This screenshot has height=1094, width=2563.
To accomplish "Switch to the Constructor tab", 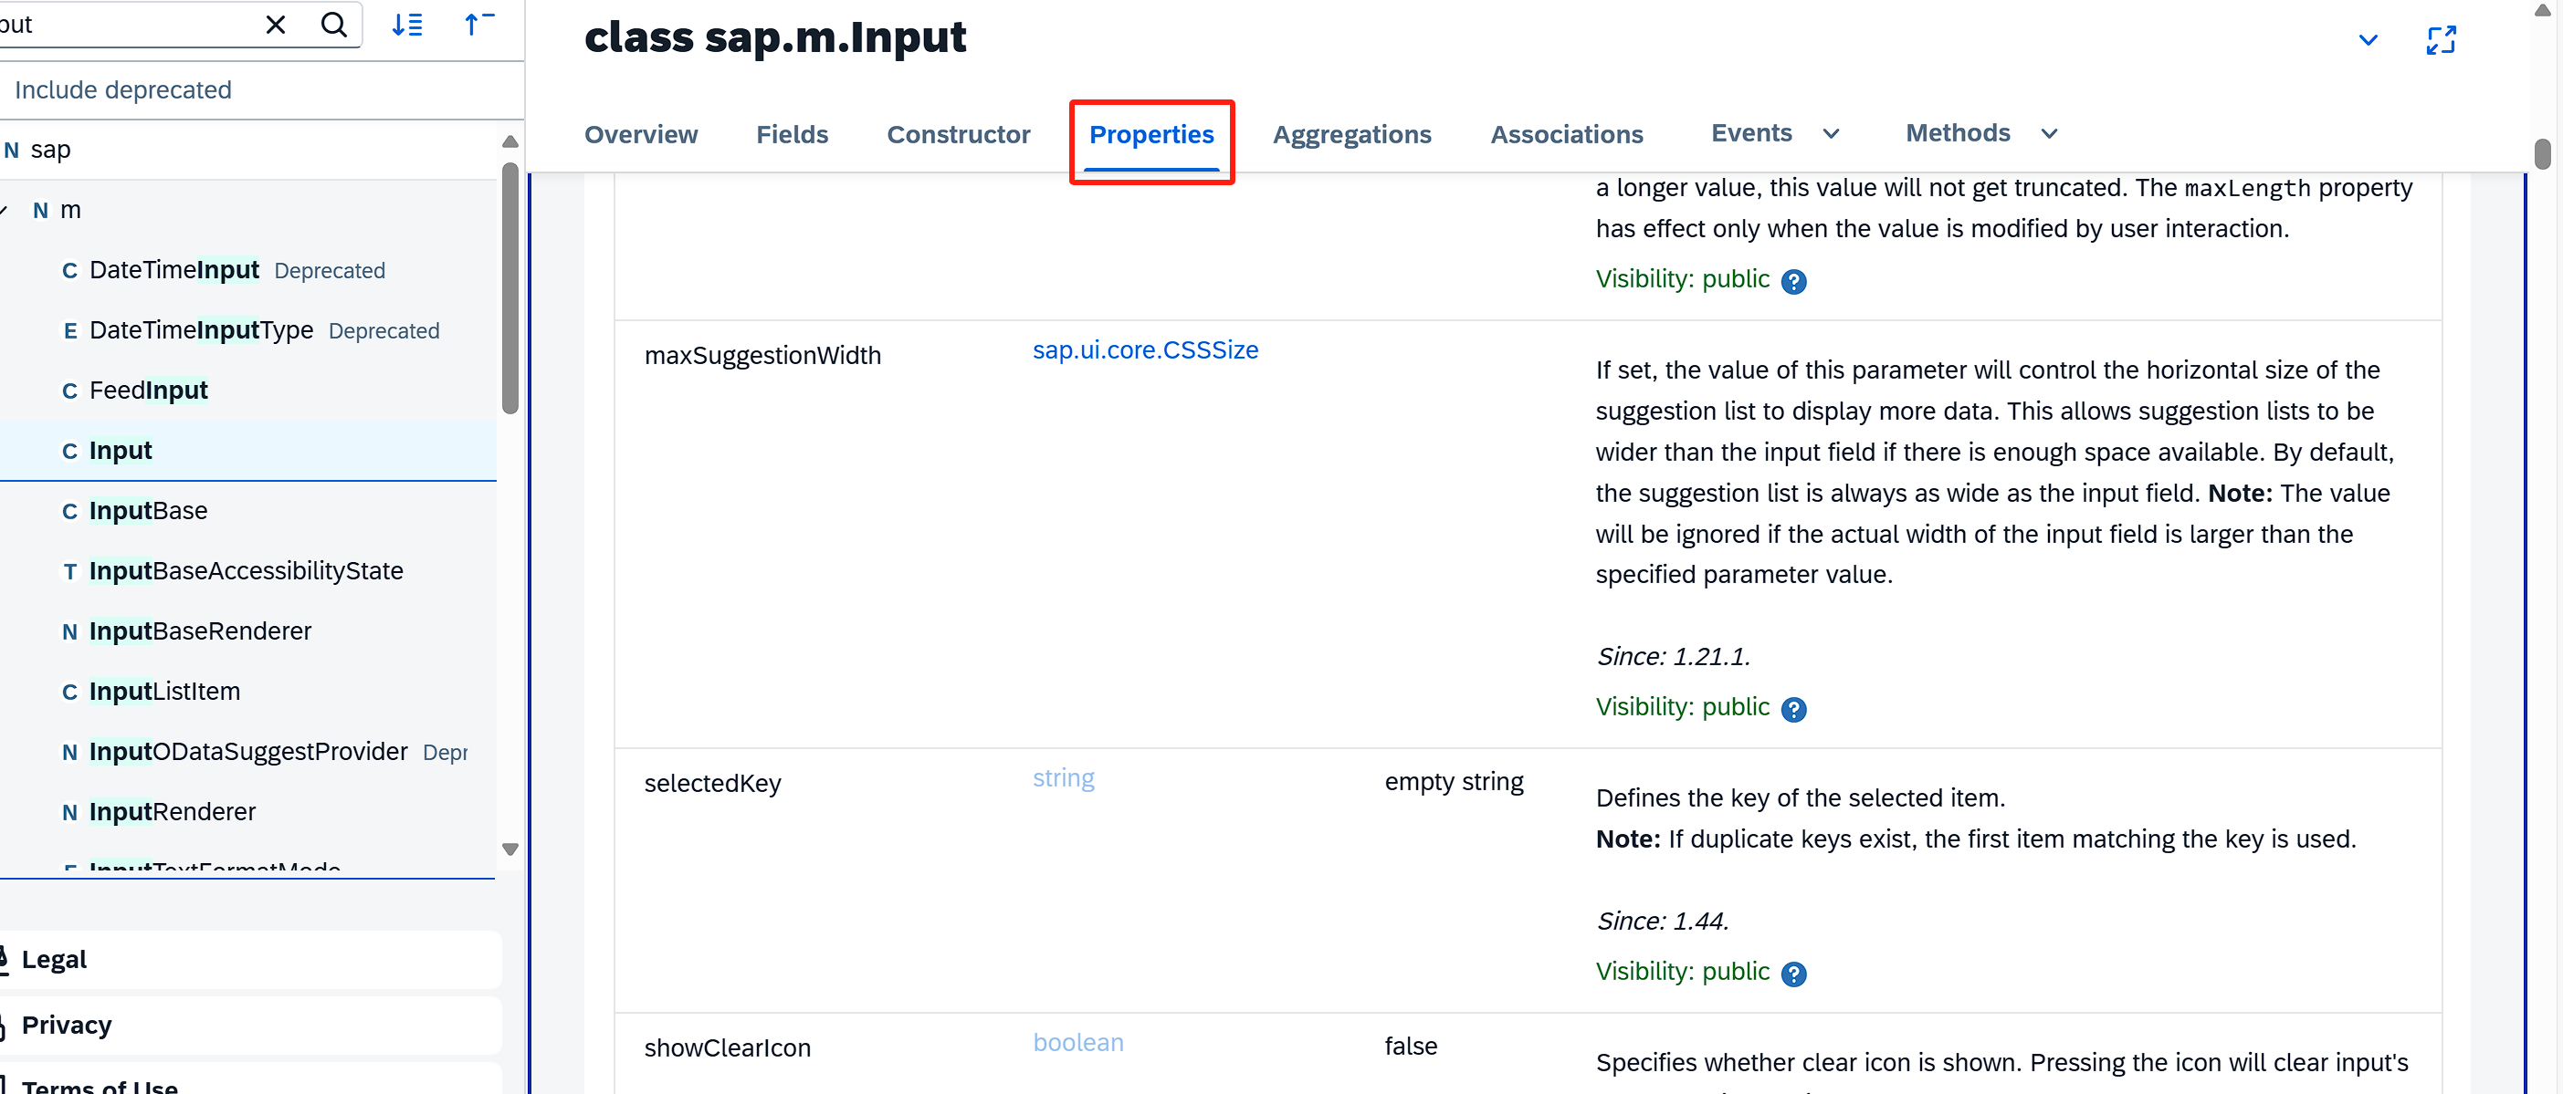I will click(x=957, y=134).
